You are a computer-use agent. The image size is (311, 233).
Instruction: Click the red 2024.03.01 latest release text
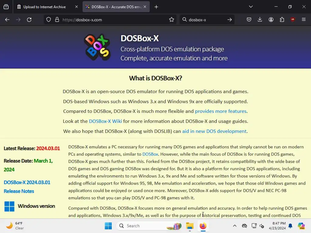[48, 148]
